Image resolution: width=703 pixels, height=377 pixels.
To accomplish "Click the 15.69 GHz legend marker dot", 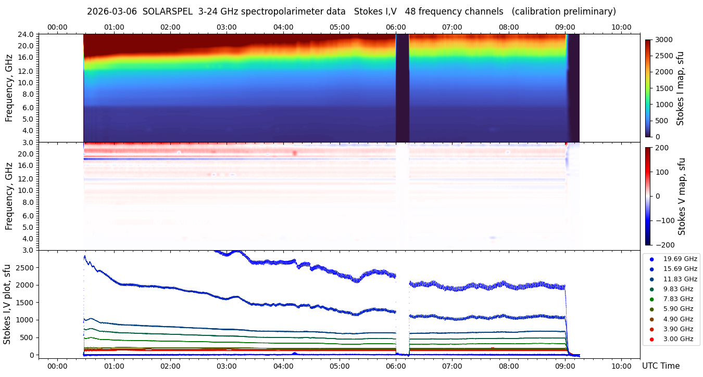I will pyautogui.click(x=651, y=269).
